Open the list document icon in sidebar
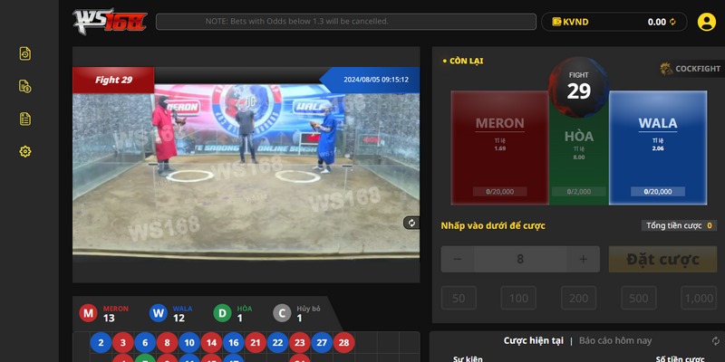This screenshot has height=362, width=725. (x=25, y=119)
